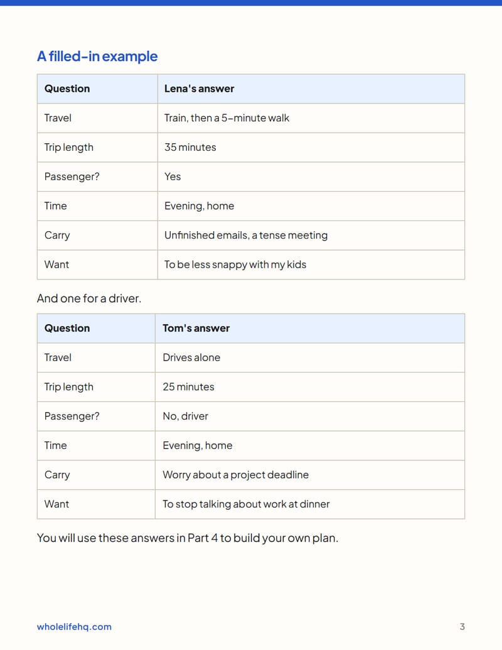
Task: Click the '25 minutes' trip length cell
Action: click(310, 387)
